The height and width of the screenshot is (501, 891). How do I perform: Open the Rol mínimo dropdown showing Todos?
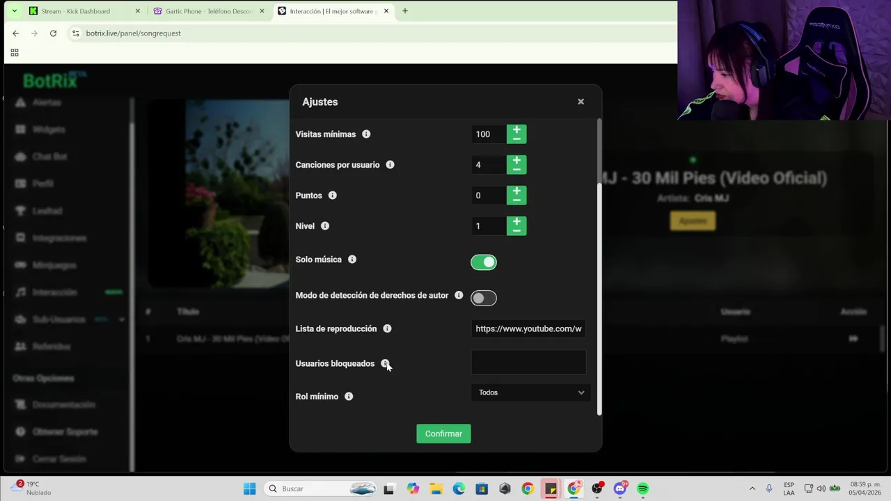[530, 392]
